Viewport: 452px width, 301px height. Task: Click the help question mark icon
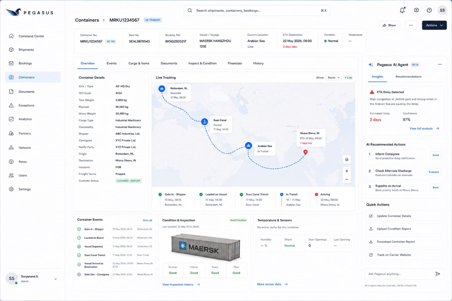[429, 10]
